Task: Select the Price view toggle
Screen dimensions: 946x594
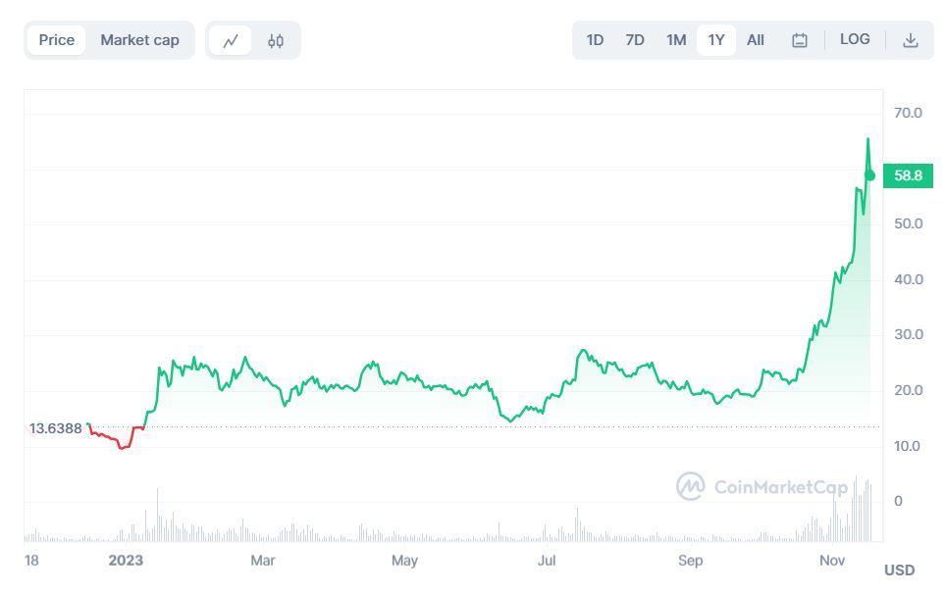Action: click(57, 40)
